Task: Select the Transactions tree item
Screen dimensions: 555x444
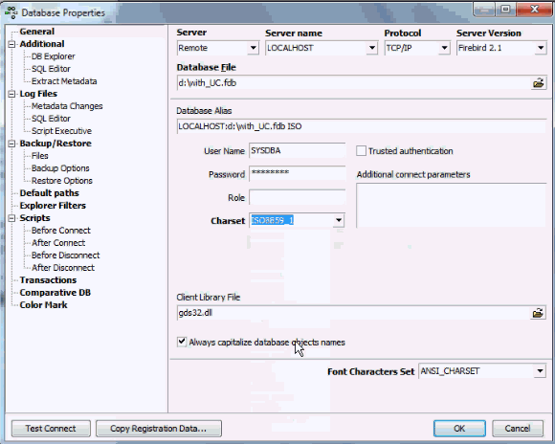Action: pos(48,280)
